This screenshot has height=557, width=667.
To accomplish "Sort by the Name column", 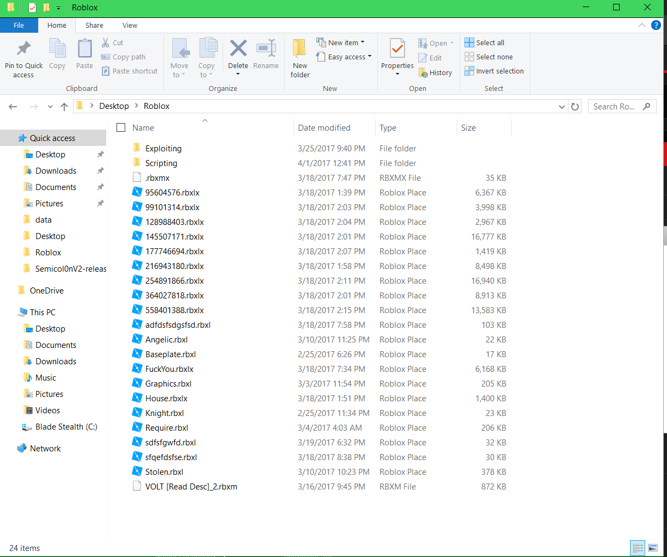I will pyautogui.click(x=143, y=128).
